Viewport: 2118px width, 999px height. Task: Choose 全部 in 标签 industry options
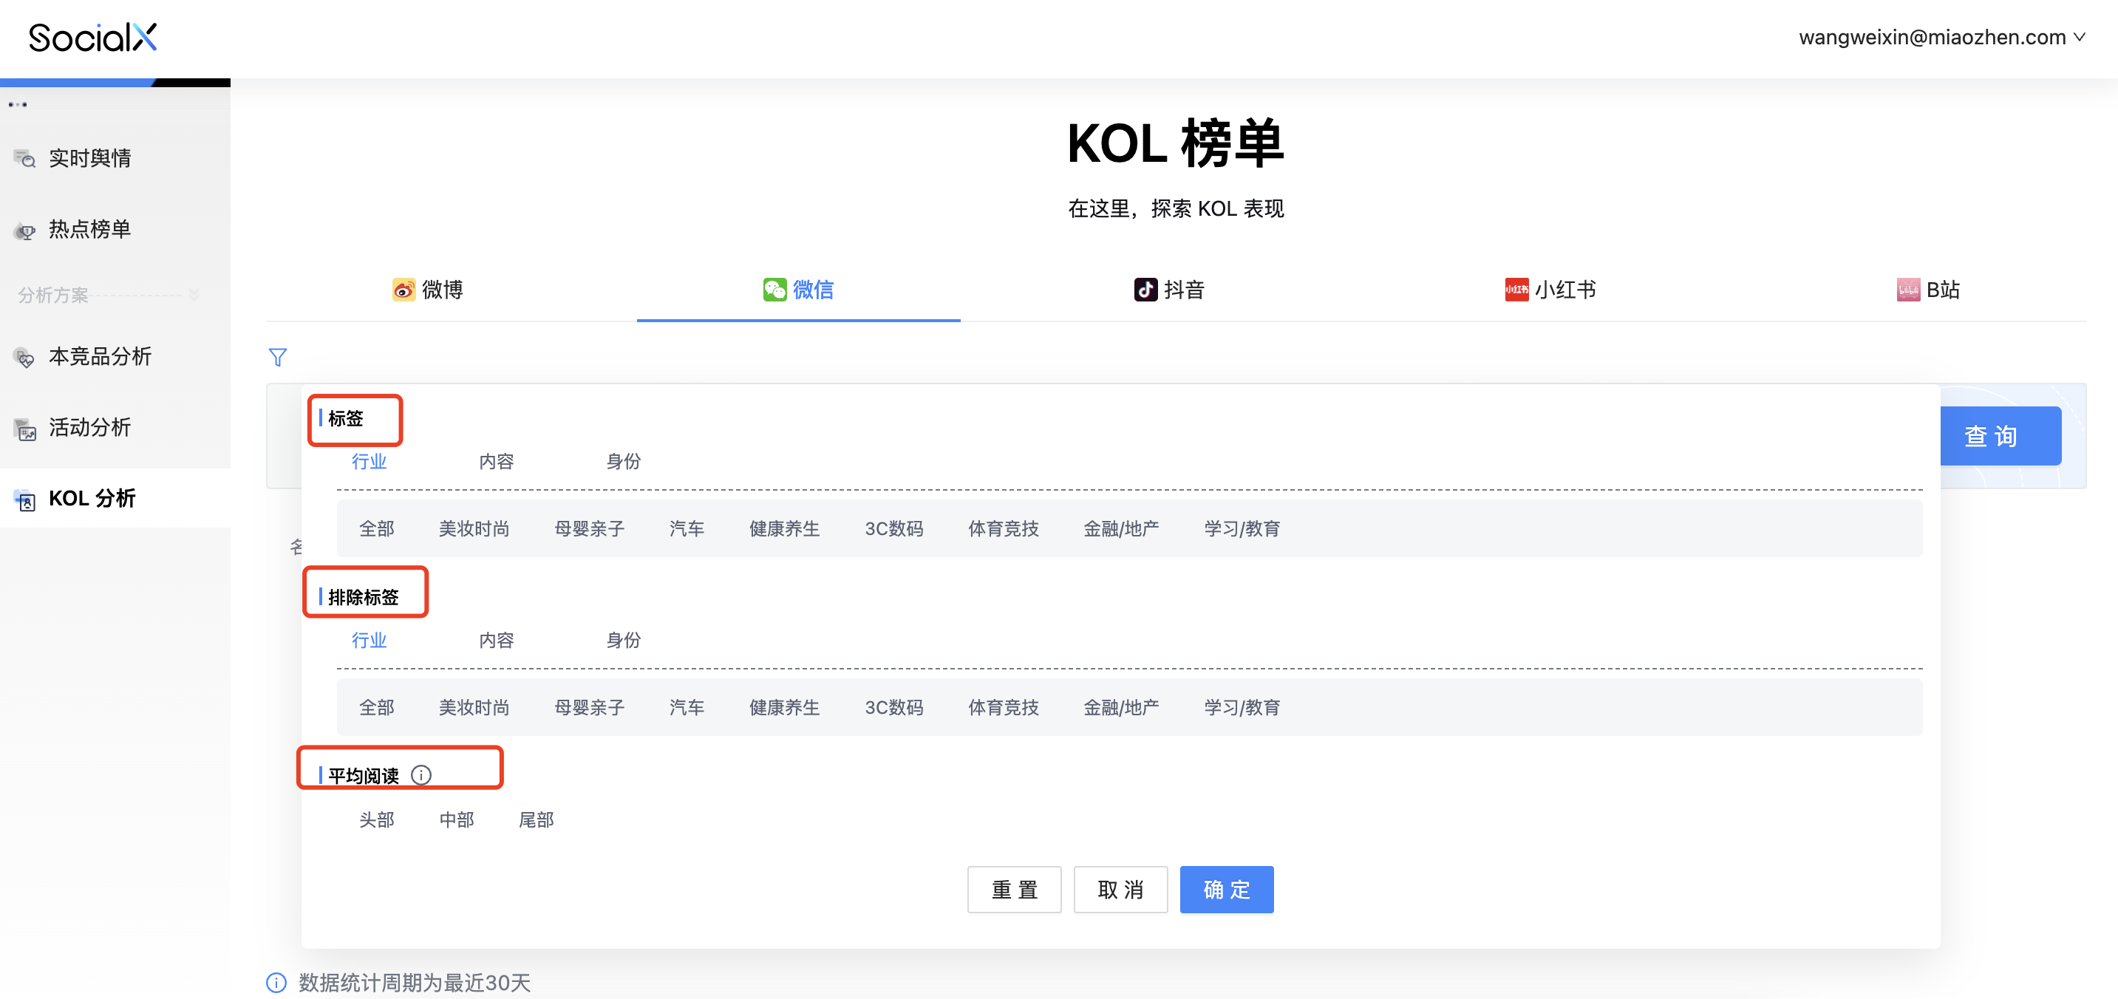point(377,529)
